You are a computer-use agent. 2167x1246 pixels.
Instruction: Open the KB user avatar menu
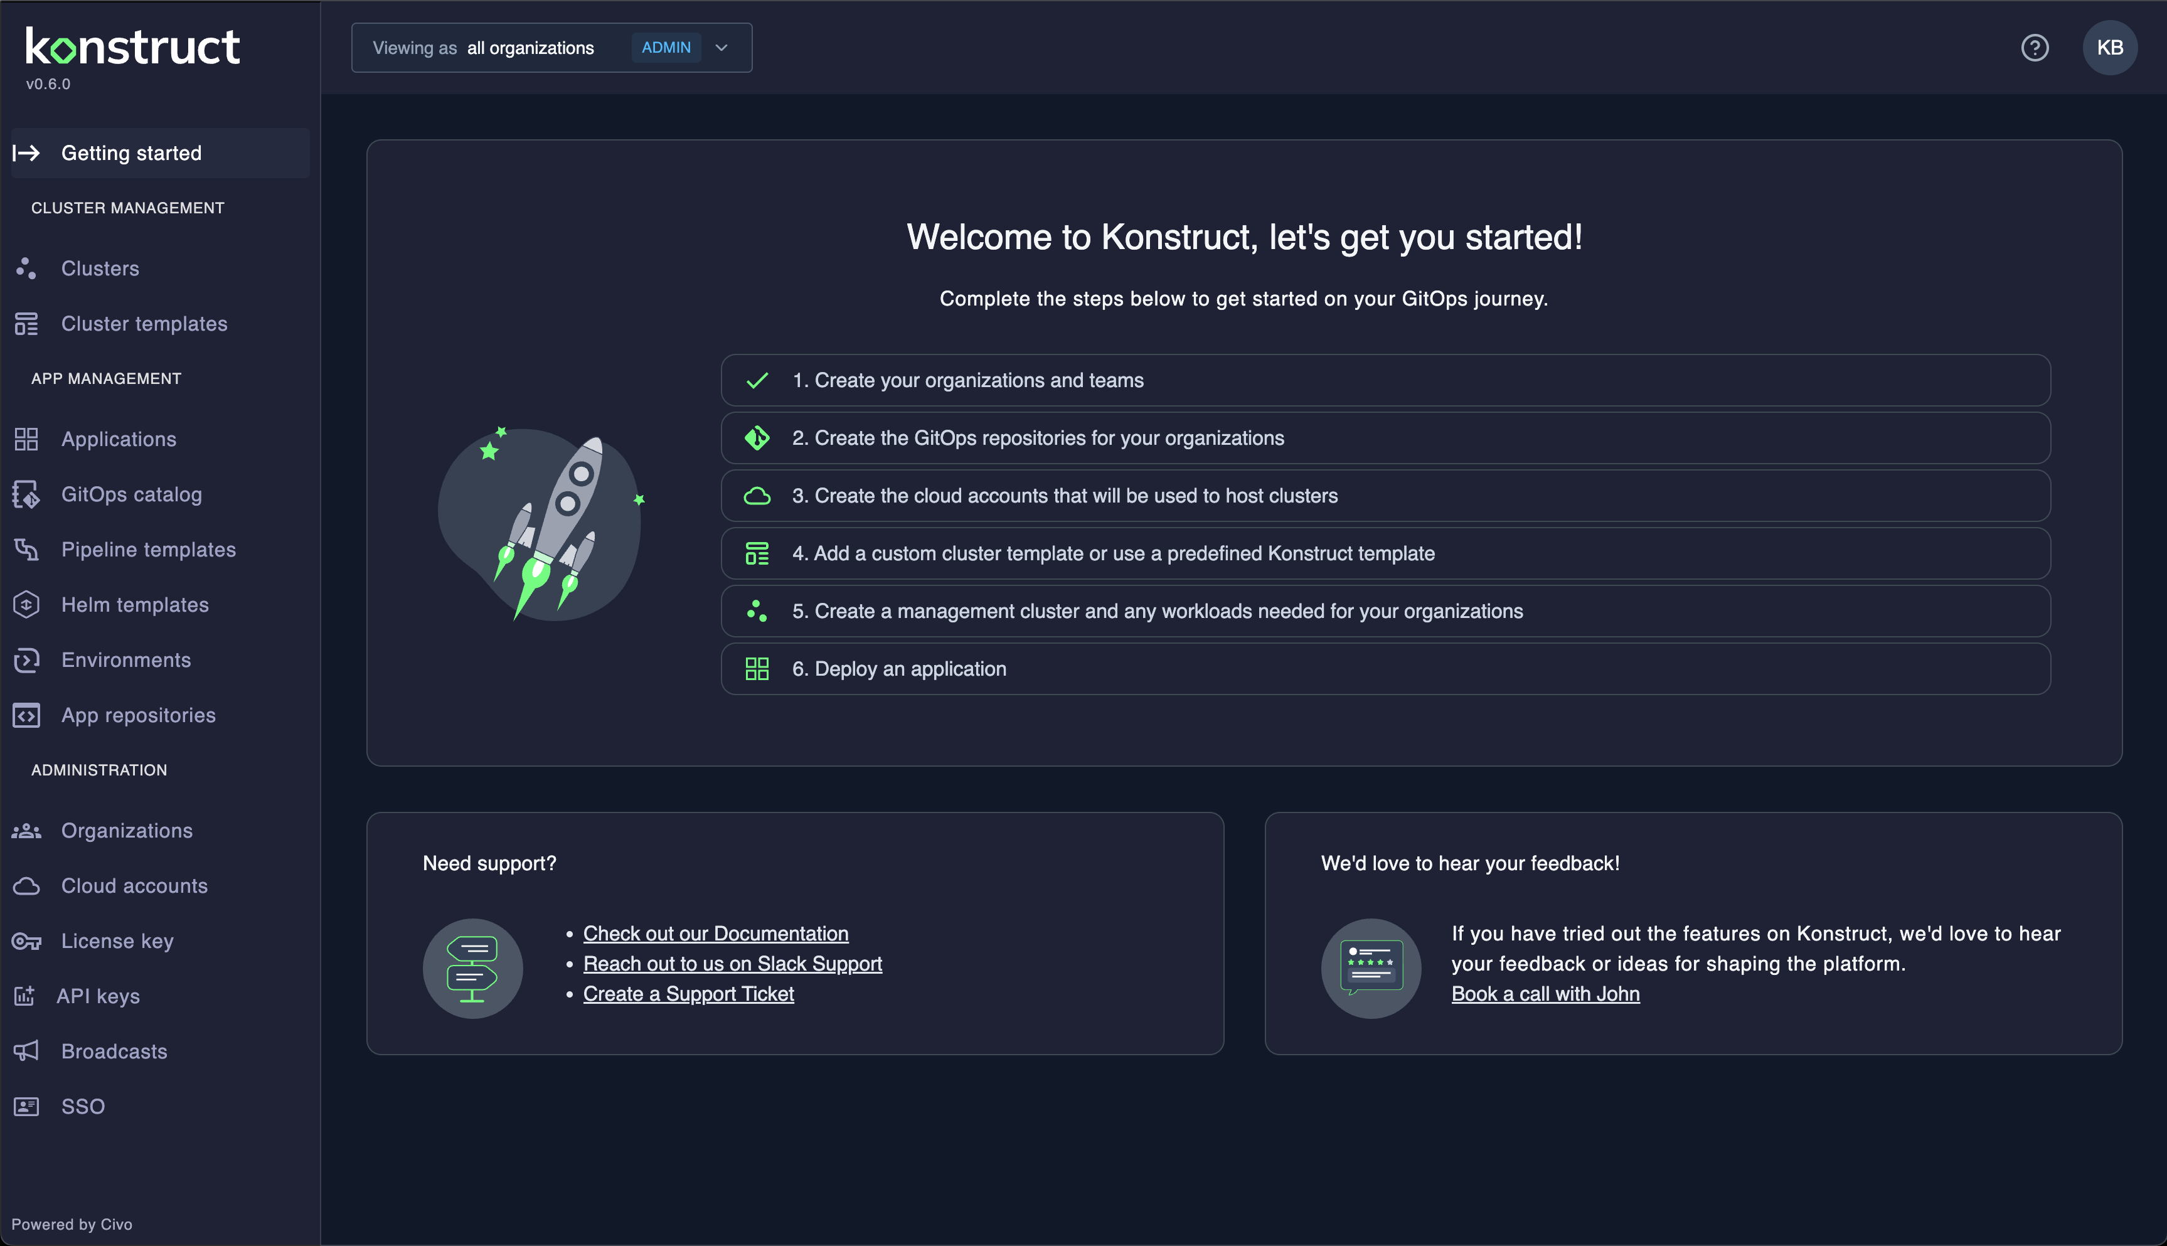pos(2110,48)
